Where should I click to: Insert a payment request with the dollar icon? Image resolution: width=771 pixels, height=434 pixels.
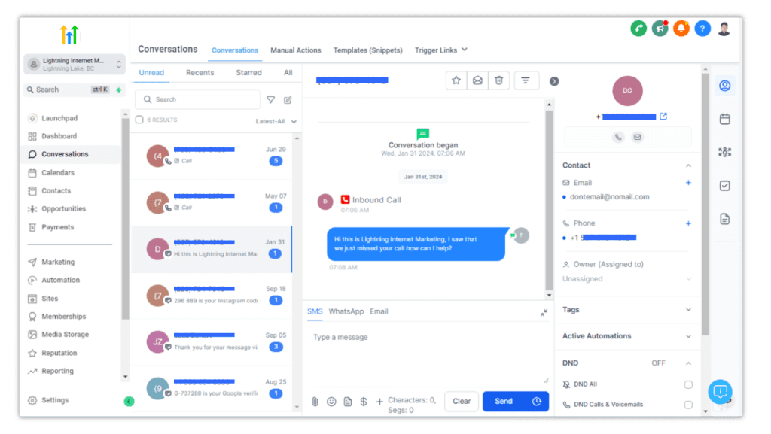coord(363,401)
